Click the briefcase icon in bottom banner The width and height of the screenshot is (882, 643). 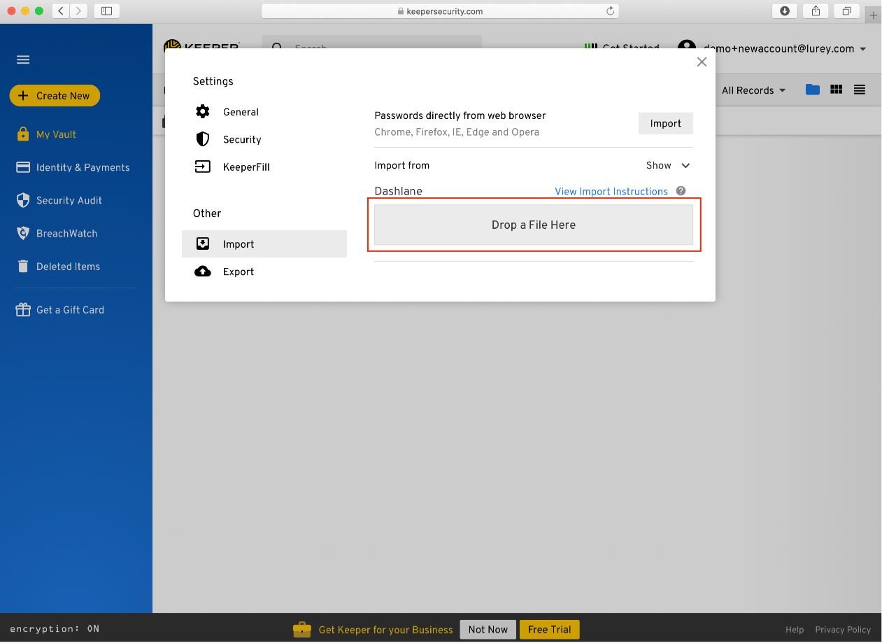302,630
